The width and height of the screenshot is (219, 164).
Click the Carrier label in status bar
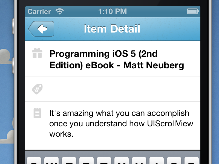(39, 11)
